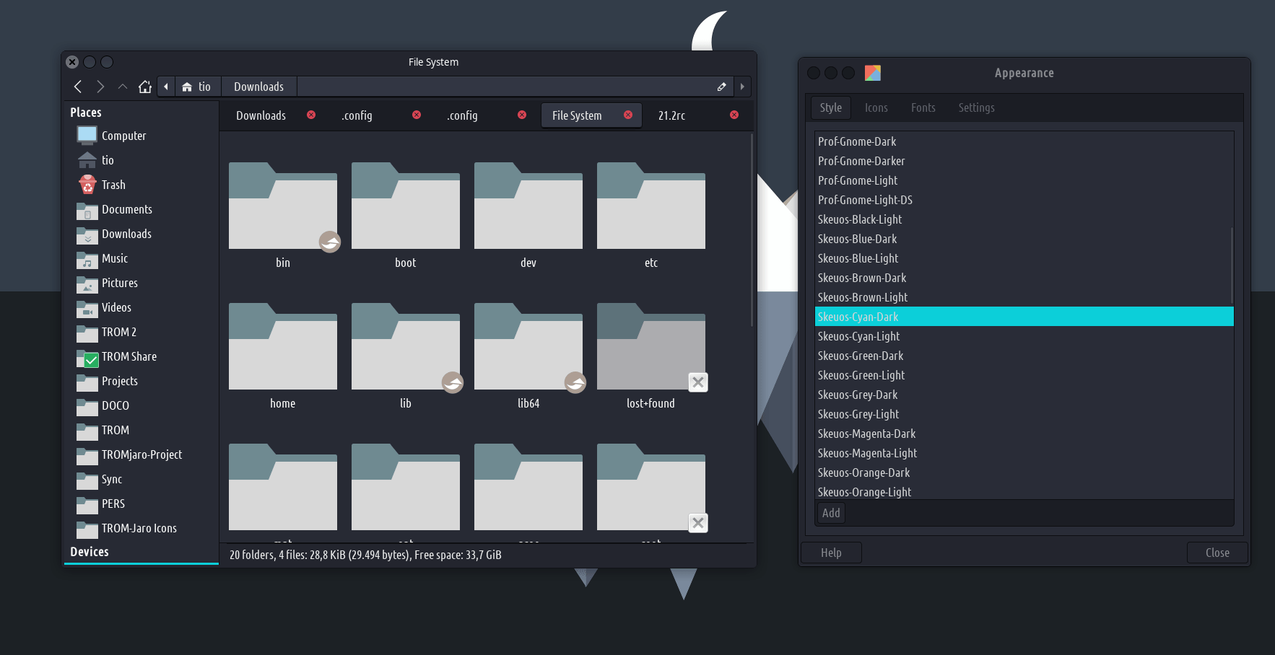
Task: Open Computer in Places sidebar
Action: coord(123,136)
